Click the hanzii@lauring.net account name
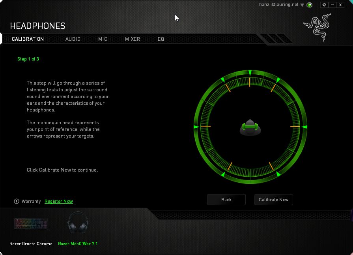The height and width of the screenshot is (255, 353). click(x=279, y=5)
